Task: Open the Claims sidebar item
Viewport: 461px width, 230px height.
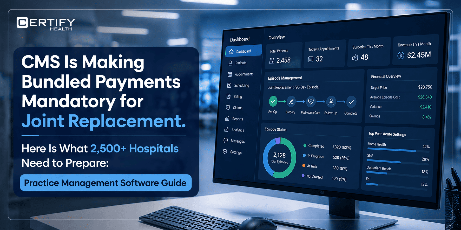Action: click(237, 108)
